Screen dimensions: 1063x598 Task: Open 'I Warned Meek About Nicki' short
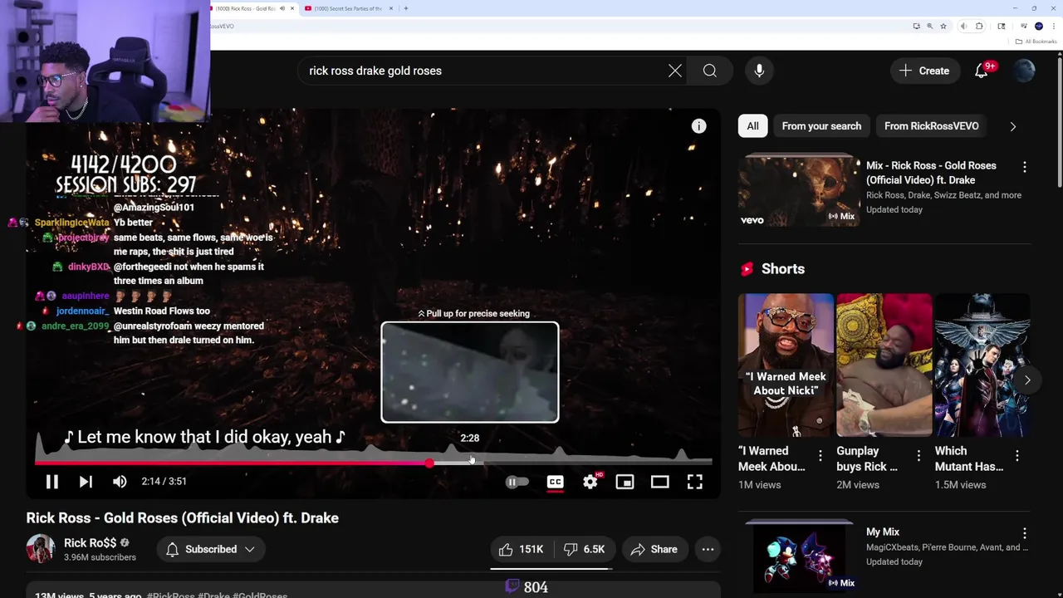tap(786, 365)
